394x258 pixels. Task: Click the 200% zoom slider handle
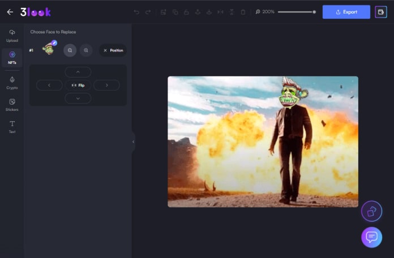coord(314,12)
